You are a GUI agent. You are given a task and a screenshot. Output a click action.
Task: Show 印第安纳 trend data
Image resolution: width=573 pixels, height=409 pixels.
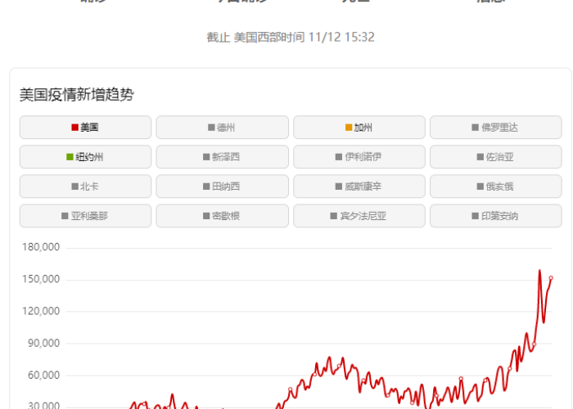click(x=496, y=216)
